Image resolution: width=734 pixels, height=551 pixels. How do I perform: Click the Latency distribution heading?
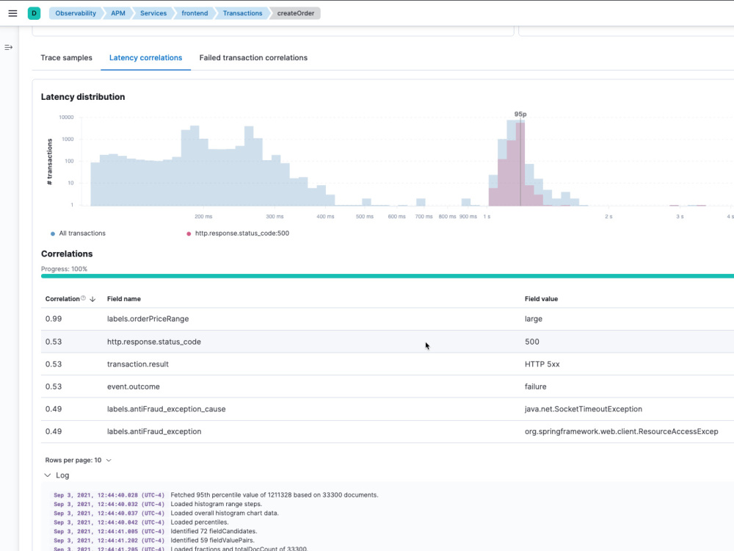tap(83, 97)
